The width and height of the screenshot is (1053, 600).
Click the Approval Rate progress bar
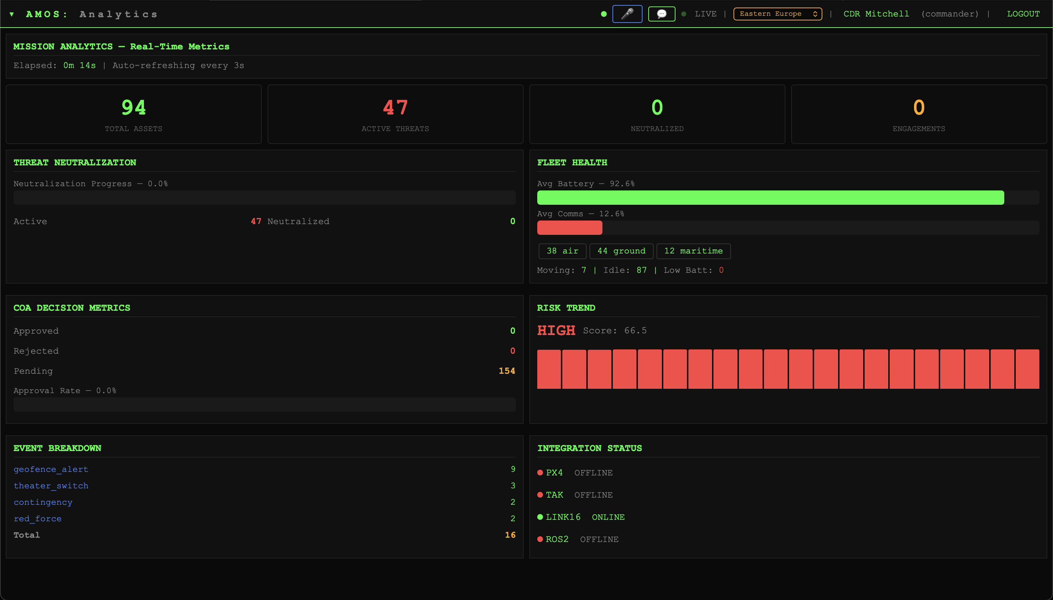coord(264,404)
